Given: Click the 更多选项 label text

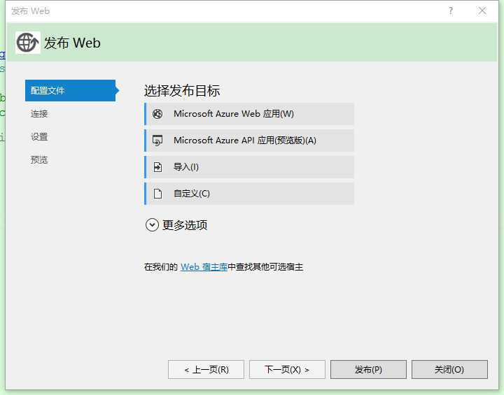Looking at the screenshot, I should pos(185,225).
